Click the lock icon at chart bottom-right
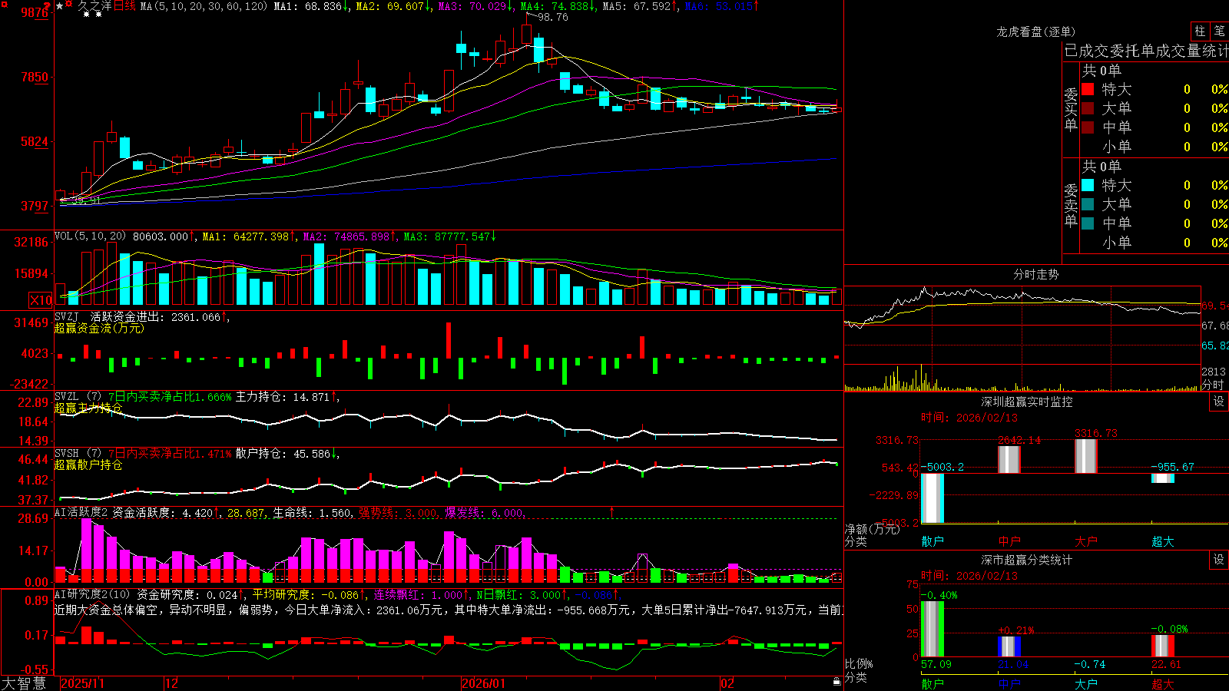 coord(836,682)
